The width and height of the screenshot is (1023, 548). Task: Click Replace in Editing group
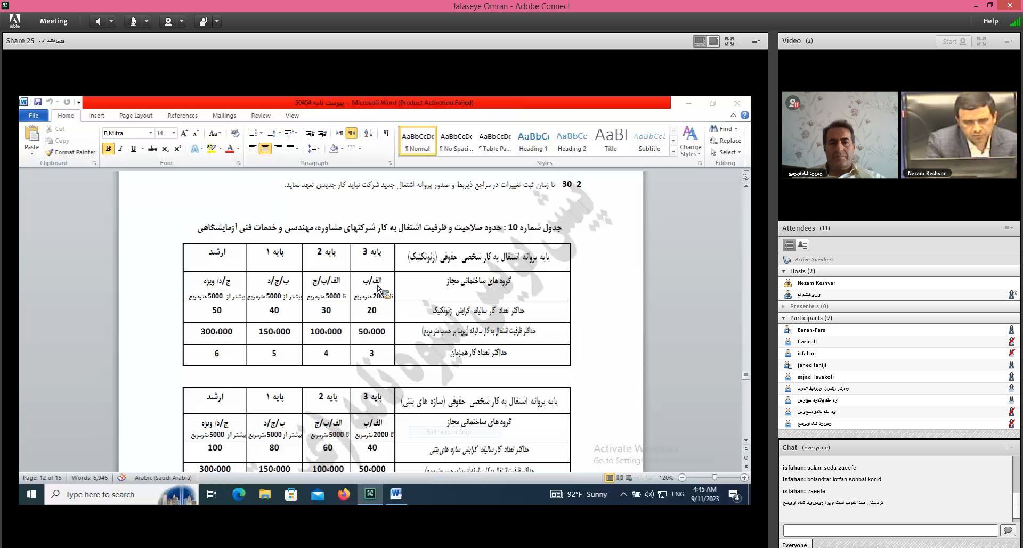[x=725, y=141]
